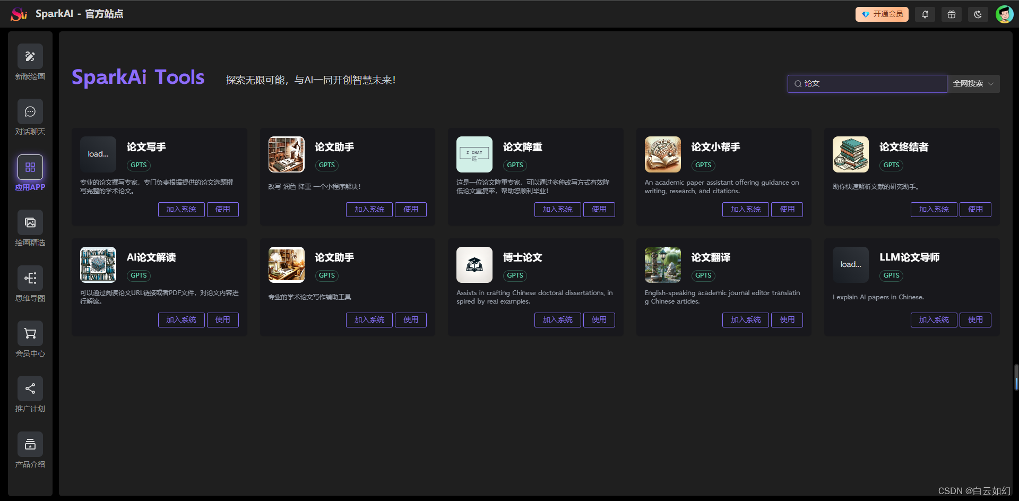
Task: Click AI论文解读 bookshelf thumbnail
Action: pos(98,265)
